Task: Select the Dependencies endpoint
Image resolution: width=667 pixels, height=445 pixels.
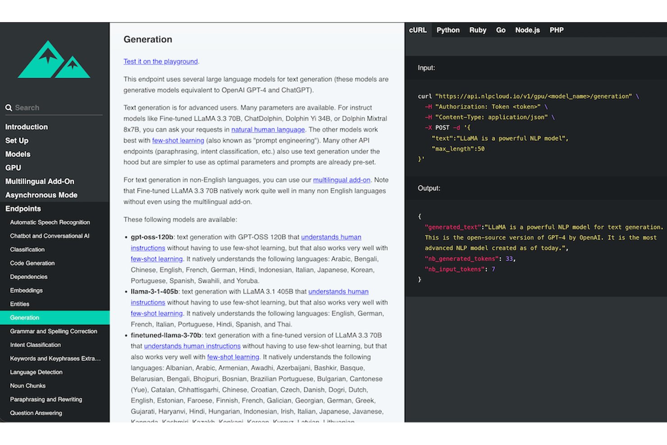Action: [29, 277]
